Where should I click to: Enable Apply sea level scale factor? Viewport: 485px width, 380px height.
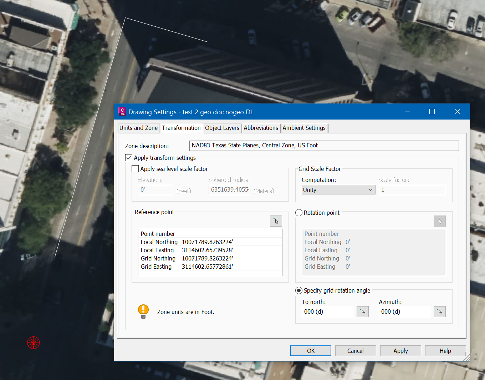(135, 168)
